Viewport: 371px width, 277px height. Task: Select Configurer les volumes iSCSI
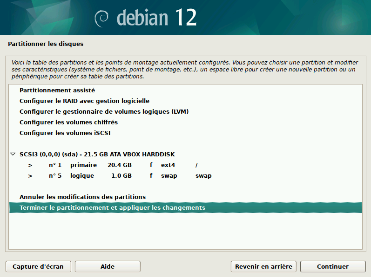(186, 133)
